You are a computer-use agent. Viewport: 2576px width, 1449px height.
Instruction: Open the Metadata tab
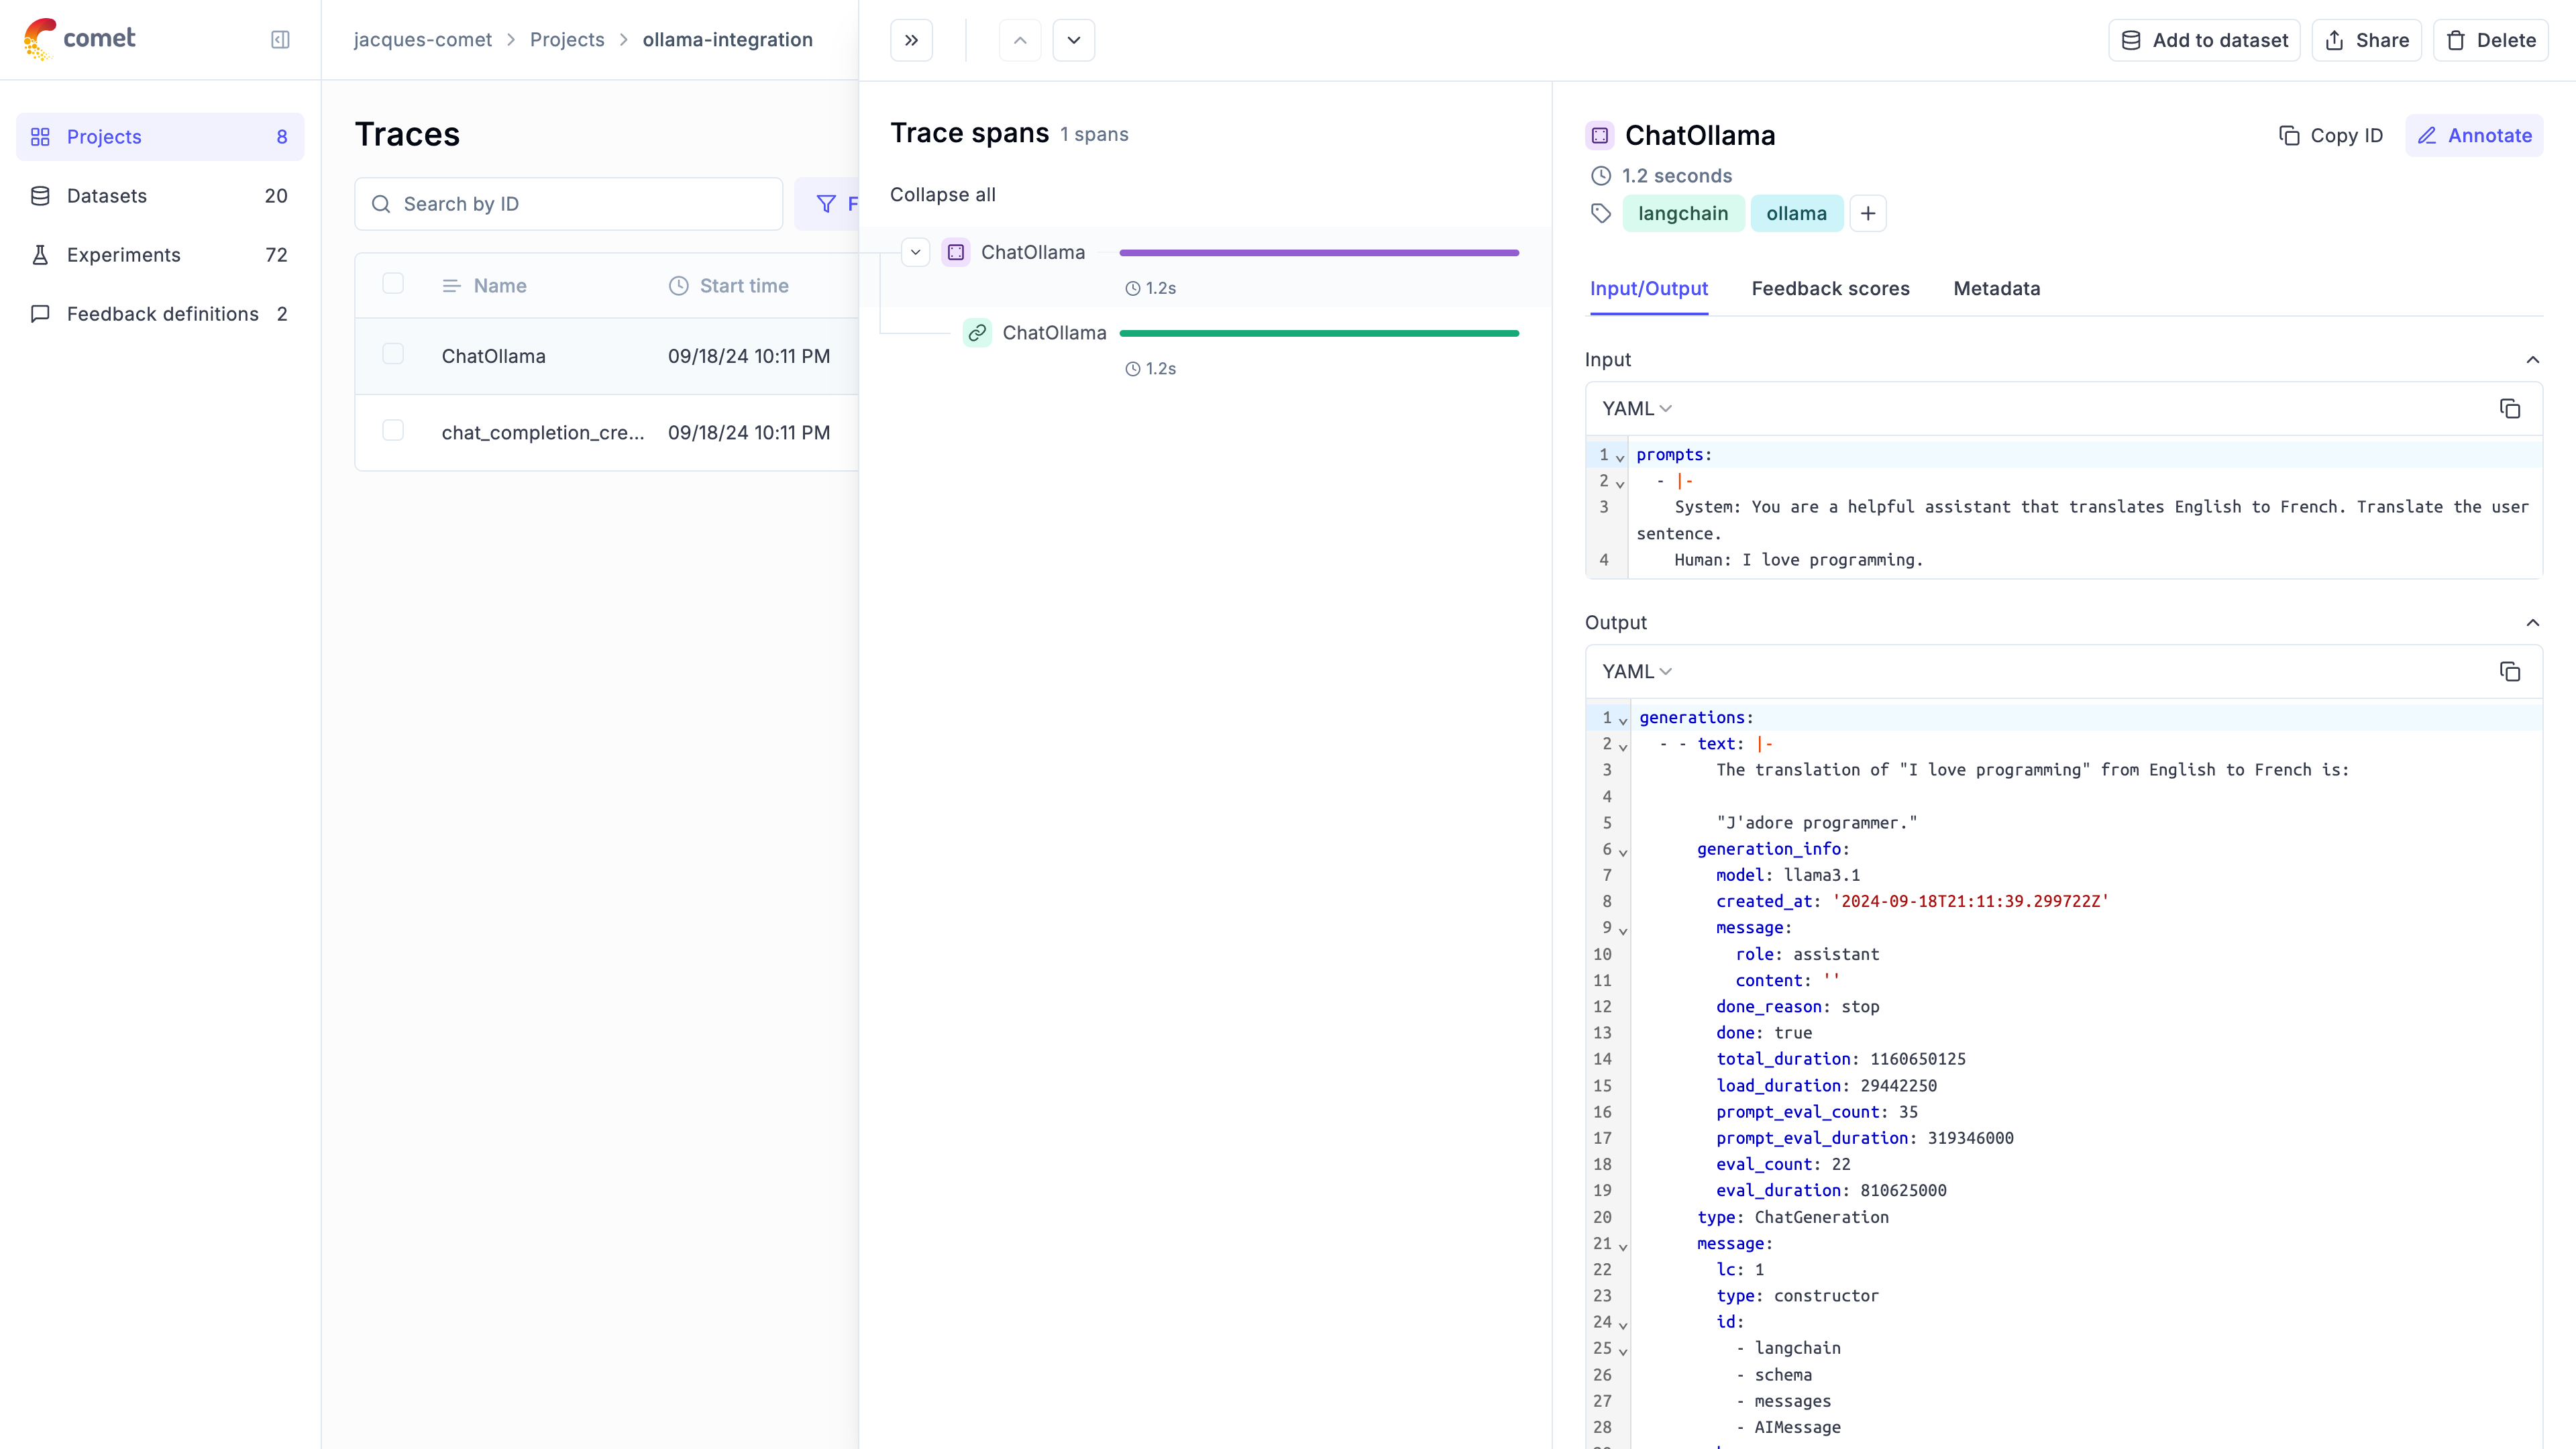click(1996, 288)
